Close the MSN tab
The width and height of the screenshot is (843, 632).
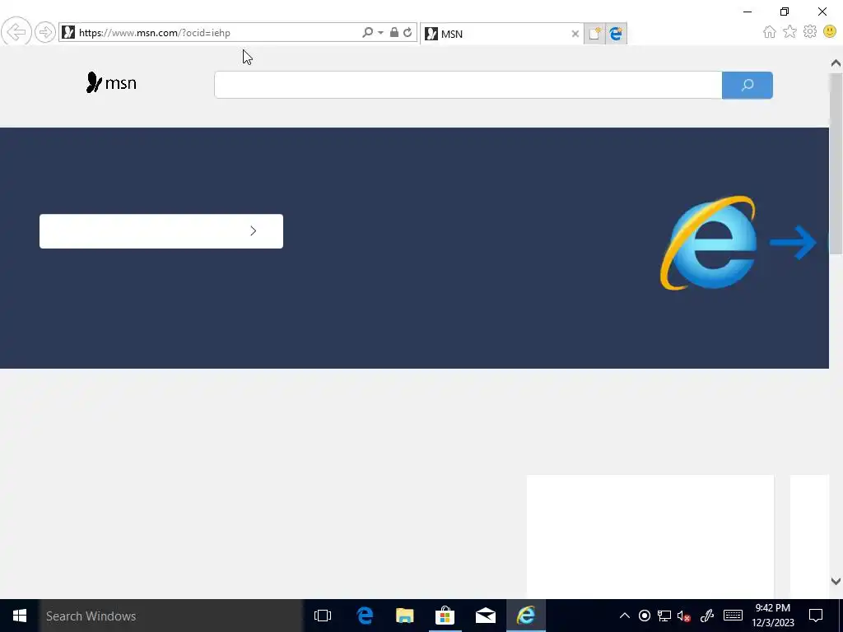tap(575, 34)
